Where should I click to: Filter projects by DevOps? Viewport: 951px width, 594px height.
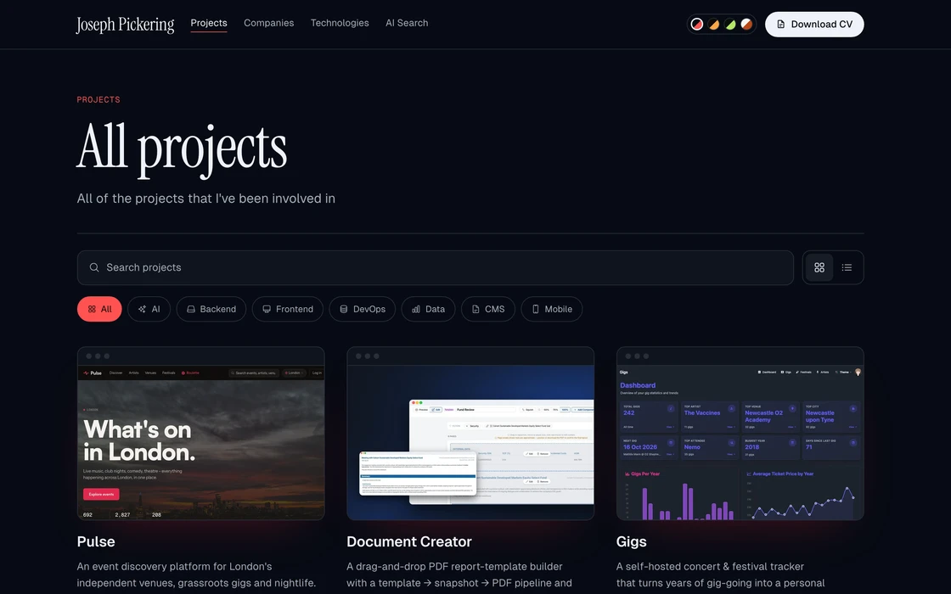click(x=362, y=309)
